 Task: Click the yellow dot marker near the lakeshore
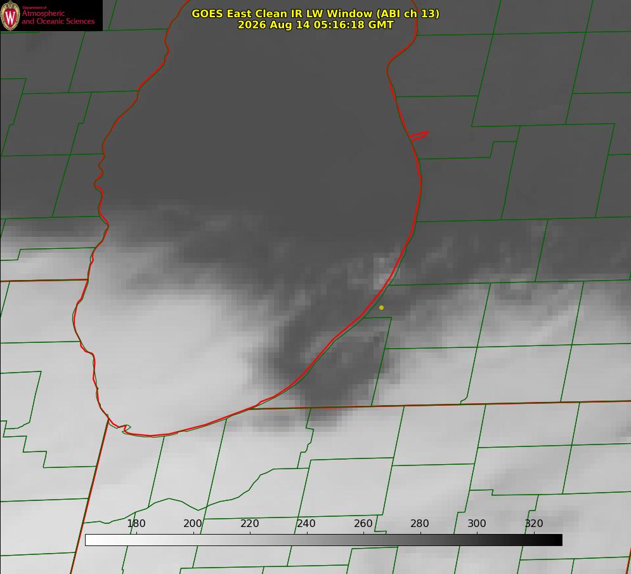[381, 307]
